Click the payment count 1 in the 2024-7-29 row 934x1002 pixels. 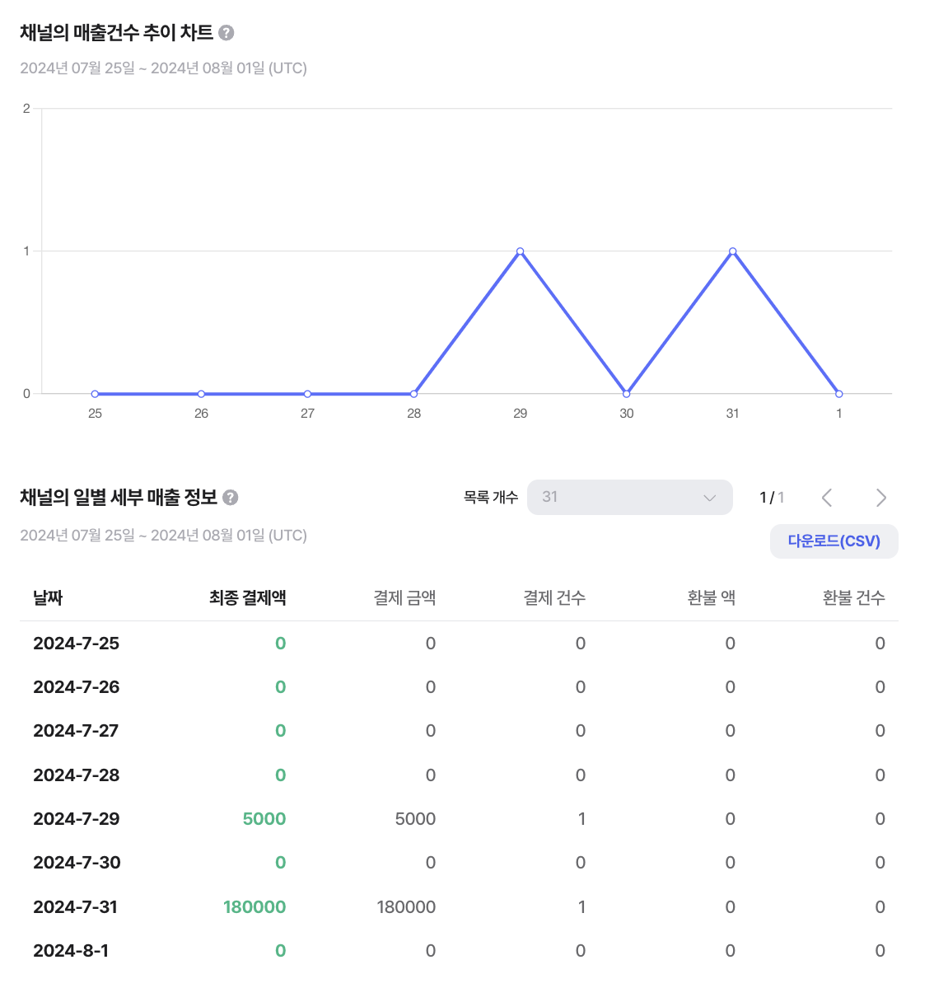[581, 819]
